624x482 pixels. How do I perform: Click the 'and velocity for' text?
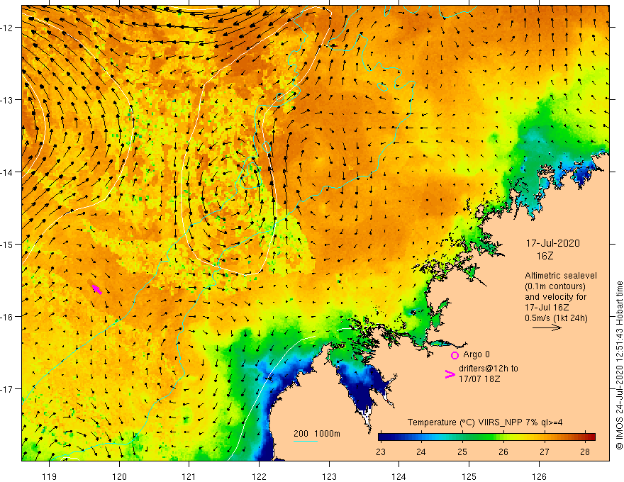click(555, 297)
